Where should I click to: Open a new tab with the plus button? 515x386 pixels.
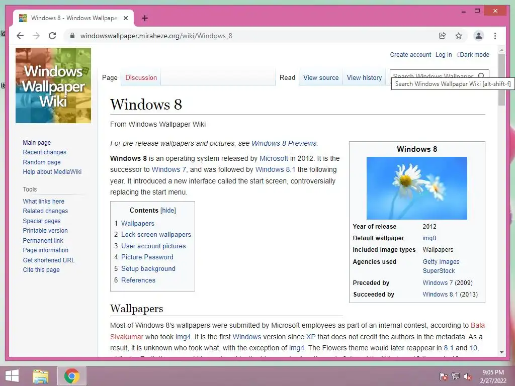[145, 18]
